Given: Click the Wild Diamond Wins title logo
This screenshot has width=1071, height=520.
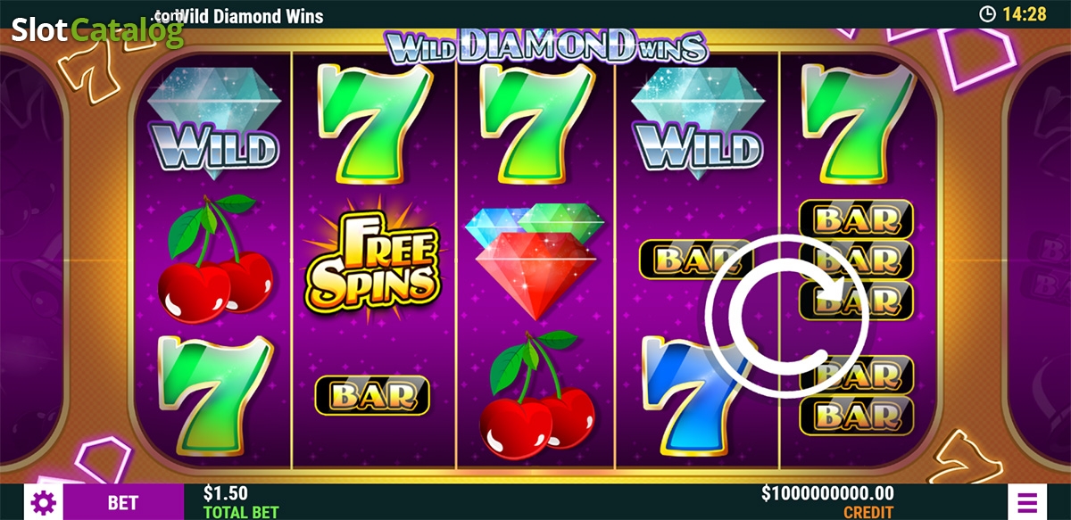Looking at the screenshot, I should coord(546,46).
